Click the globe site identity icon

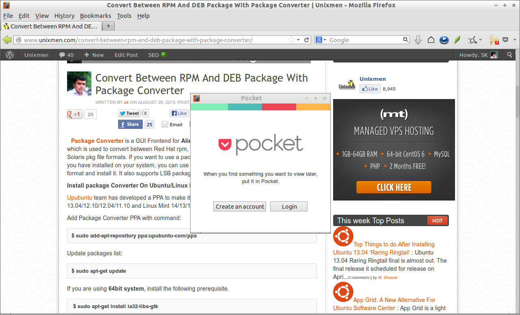18,40
